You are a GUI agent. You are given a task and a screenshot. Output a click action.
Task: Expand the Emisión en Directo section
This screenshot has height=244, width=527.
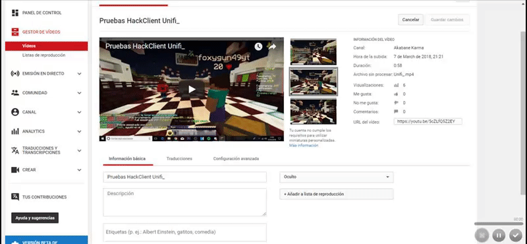point(79,74)
